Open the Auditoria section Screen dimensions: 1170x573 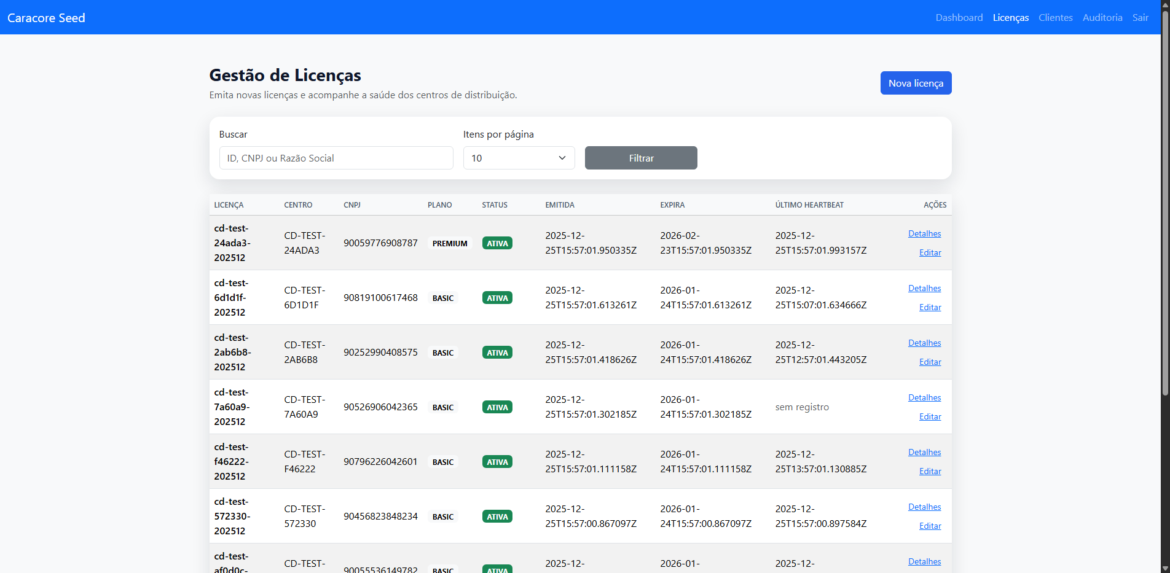(1102, 17)
